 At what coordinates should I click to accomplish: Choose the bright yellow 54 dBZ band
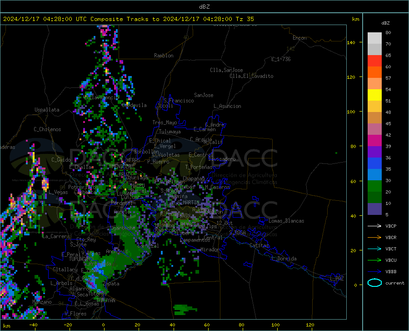click(374, 95)
